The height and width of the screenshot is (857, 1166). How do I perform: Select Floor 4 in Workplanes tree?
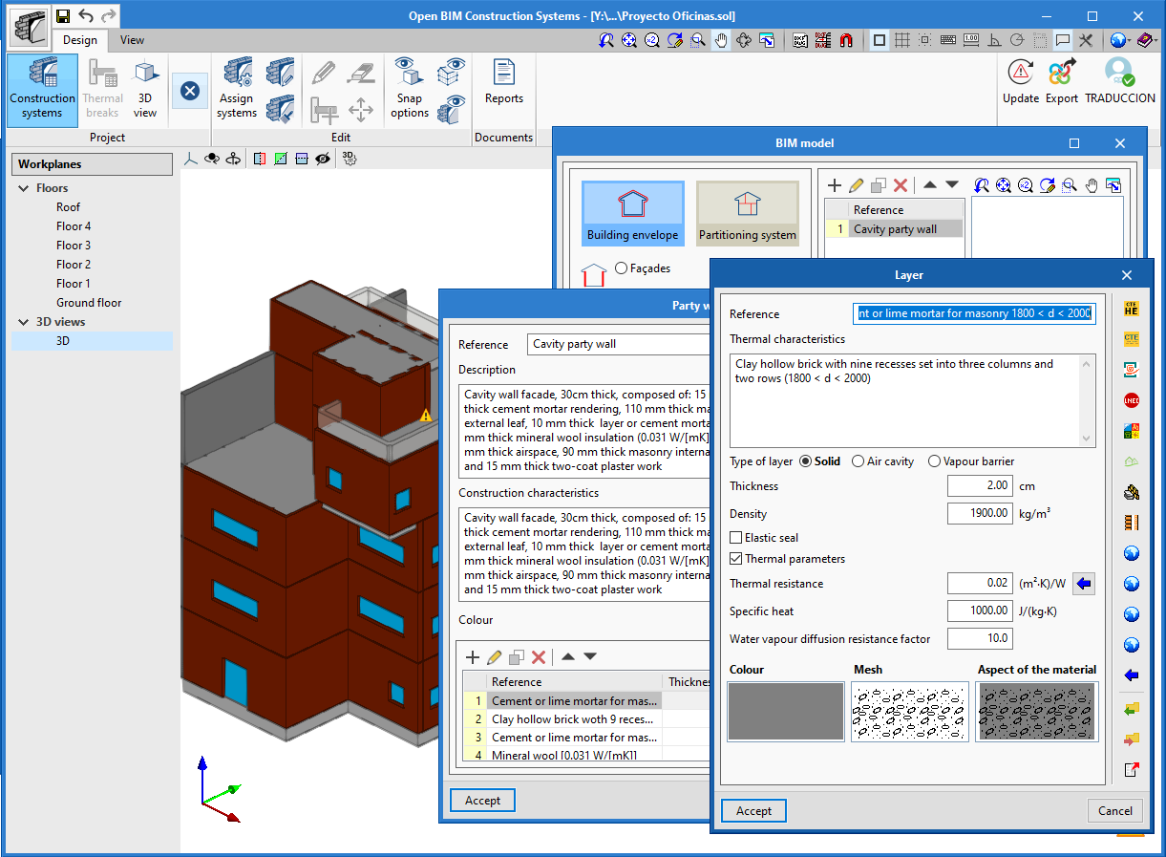[74, 226]
